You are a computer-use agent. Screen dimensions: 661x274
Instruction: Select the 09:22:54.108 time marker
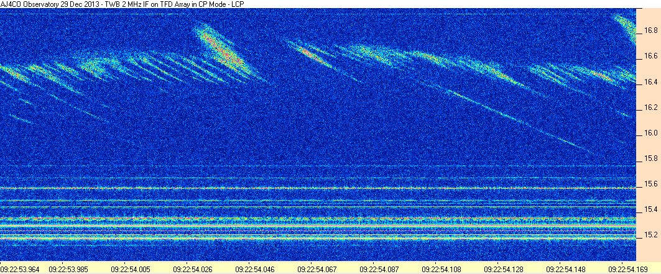coord(441,268)
